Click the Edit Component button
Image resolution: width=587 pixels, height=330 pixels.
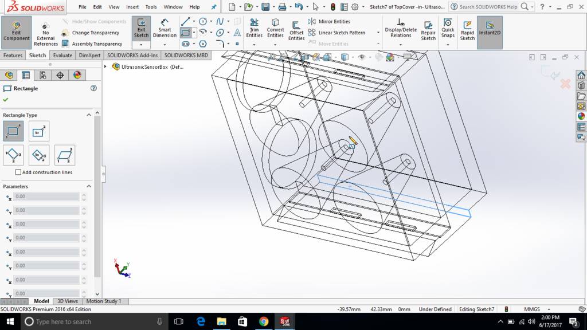coord(16,32)
